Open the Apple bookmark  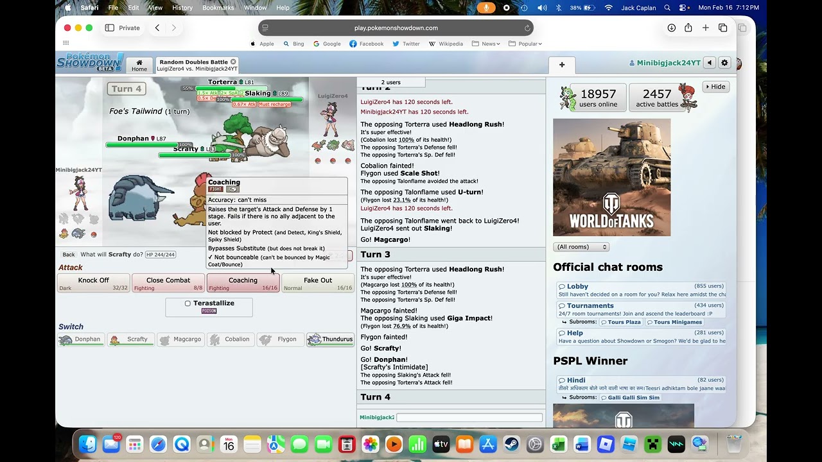[262, 44]
